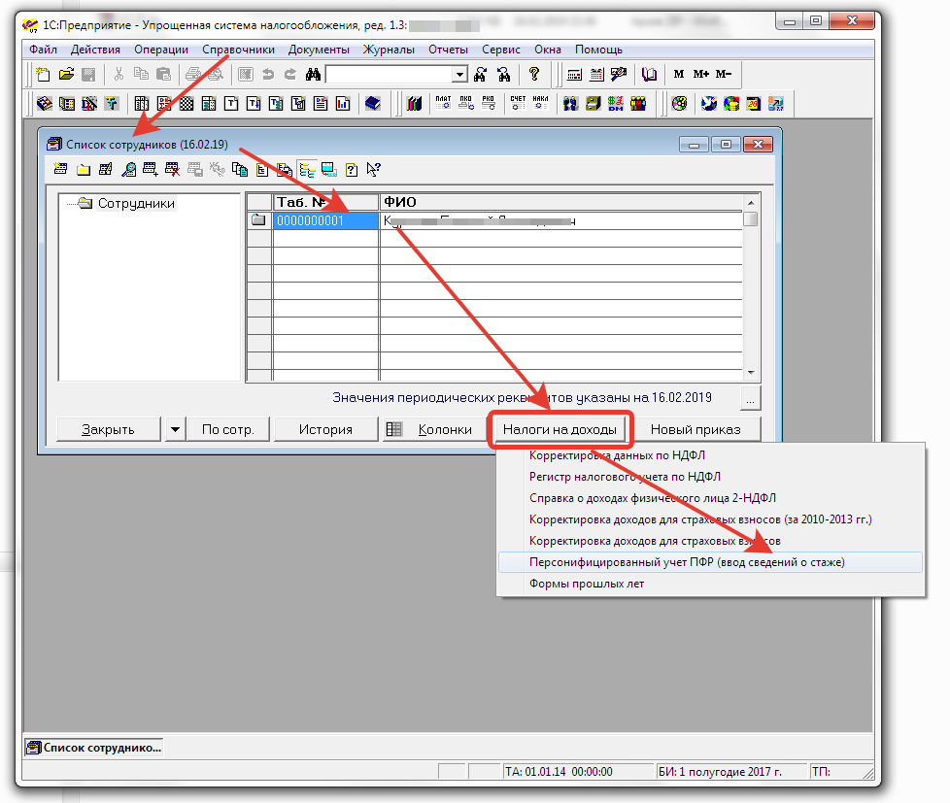950x803 pixels.
Task: Select Персонифицированный учет ПФР menu entry
Action: click(x=710, y=562)
